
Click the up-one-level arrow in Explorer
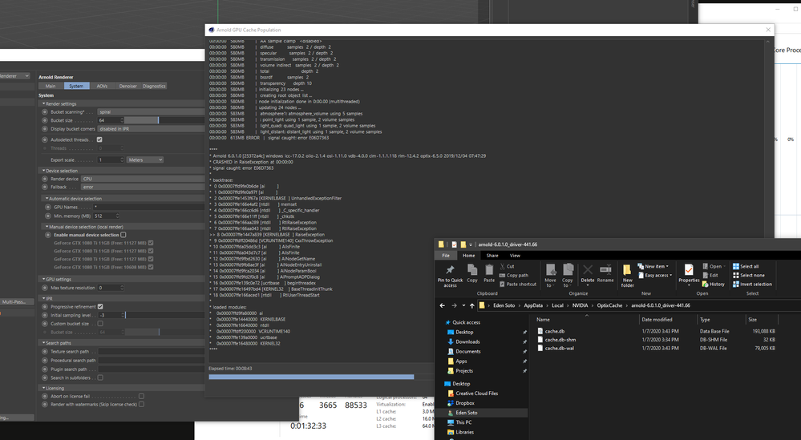[471, 305]
